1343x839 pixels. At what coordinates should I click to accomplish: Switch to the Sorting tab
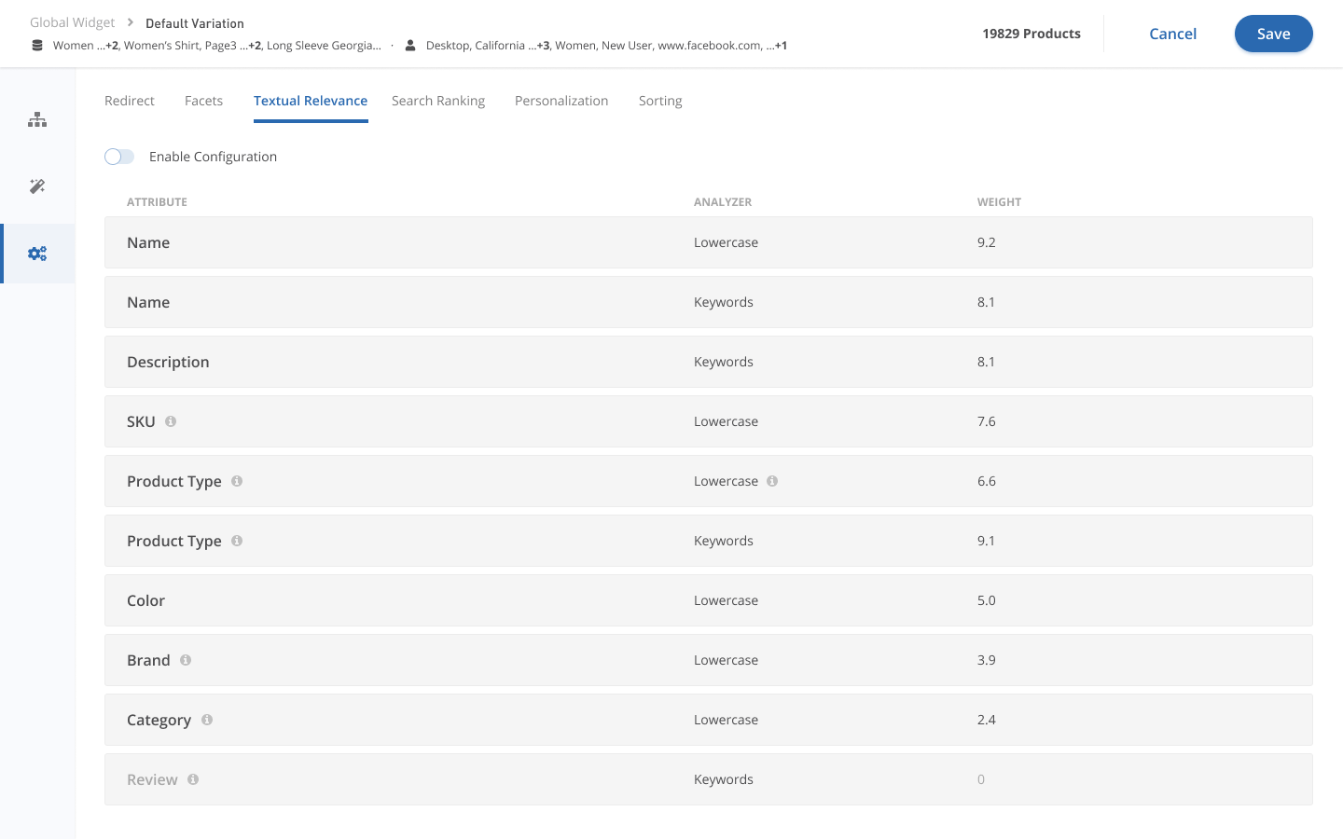click(660, 101)
